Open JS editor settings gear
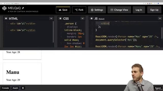The width and height of the screenshot is (163, 91). [x=91, y=18]
